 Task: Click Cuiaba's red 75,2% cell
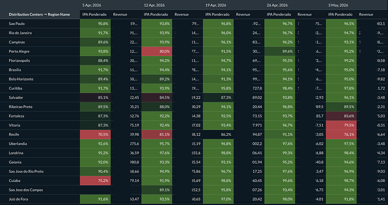[x=95, y=181]
